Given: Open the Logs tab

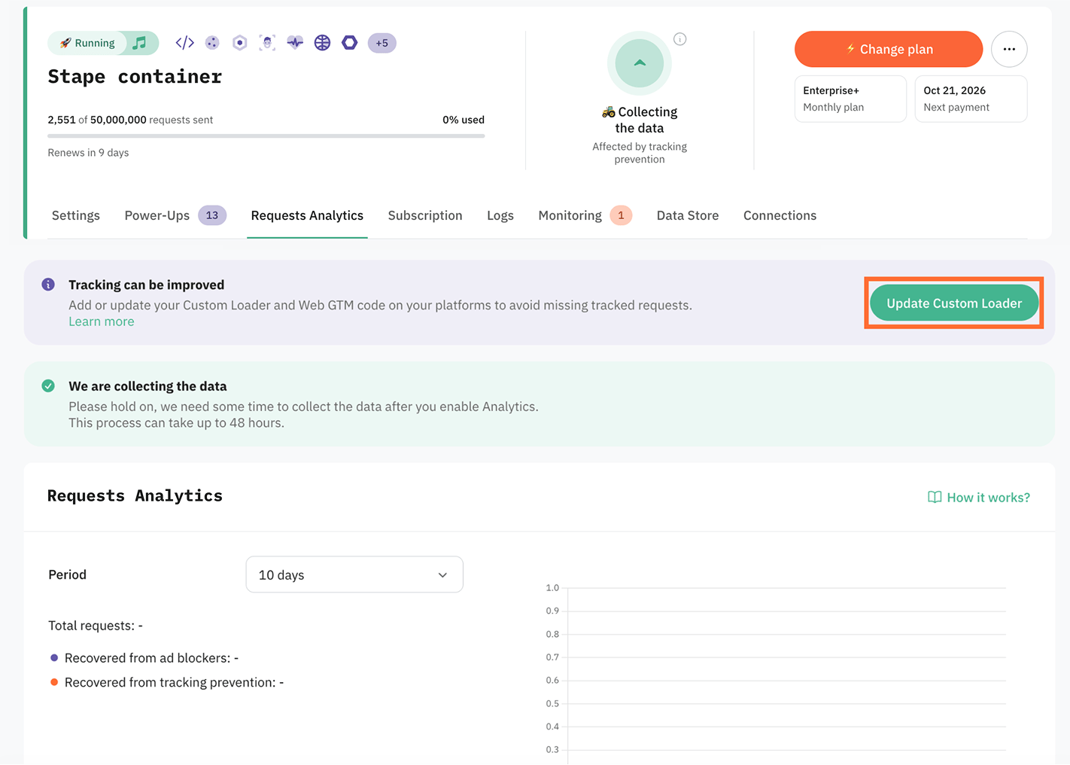Looking at the screenshot, I should tap(500, 215).
